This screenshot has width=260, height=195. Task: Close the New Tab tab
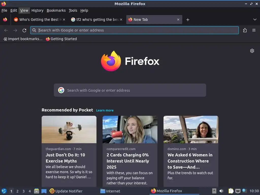click(178, 20)
